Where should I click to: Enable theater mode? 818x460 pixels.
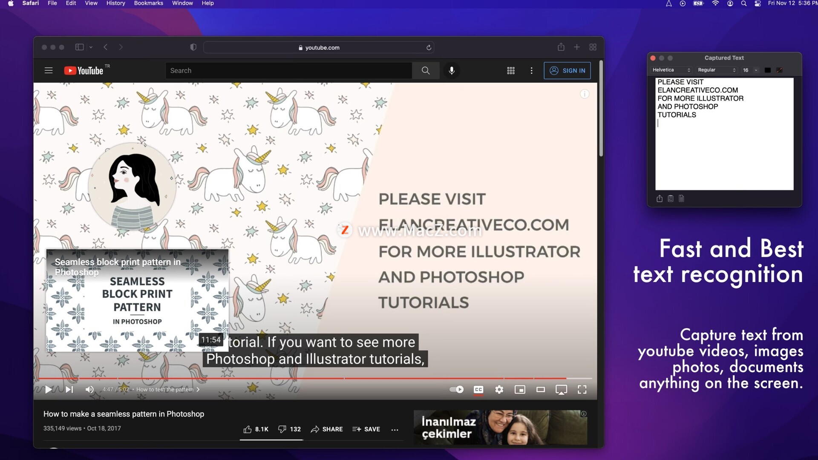[x=541, y=390]
